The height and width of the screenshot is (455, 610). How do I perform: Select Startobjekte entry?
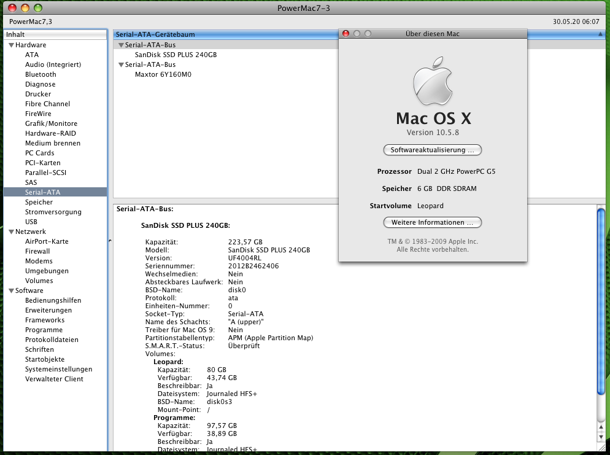45,359
